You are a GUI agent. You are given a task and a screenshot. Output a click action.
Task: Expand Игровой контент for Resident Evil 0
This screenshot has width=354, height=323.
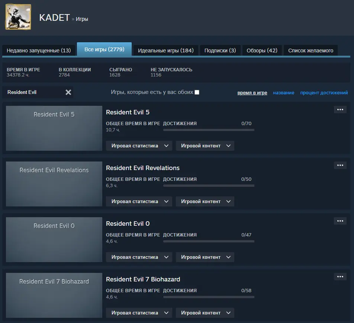pos(205,257)
